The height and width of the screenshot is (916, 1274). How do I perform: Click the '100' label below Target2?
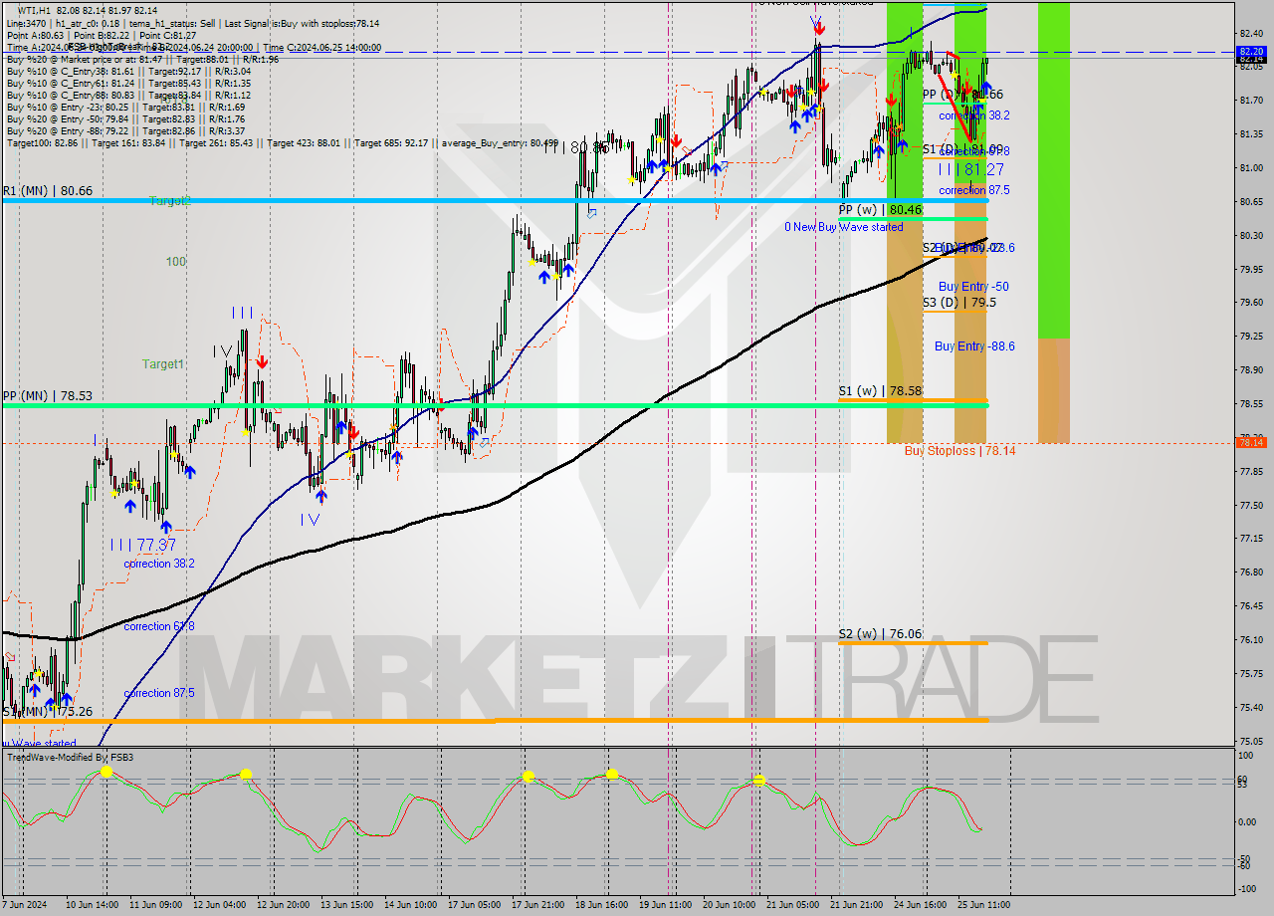pos(176,261)
